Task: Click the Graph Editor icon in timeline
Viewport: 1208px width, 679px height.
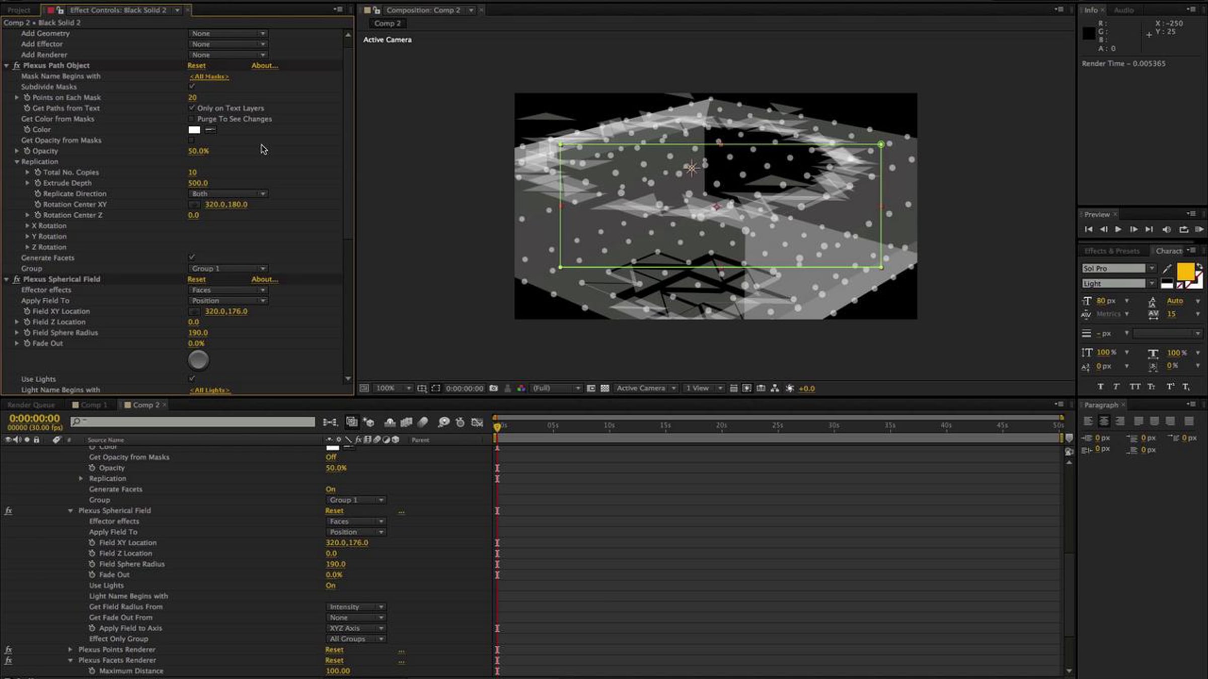Action: pyautogui.click(x=477, y=422)
